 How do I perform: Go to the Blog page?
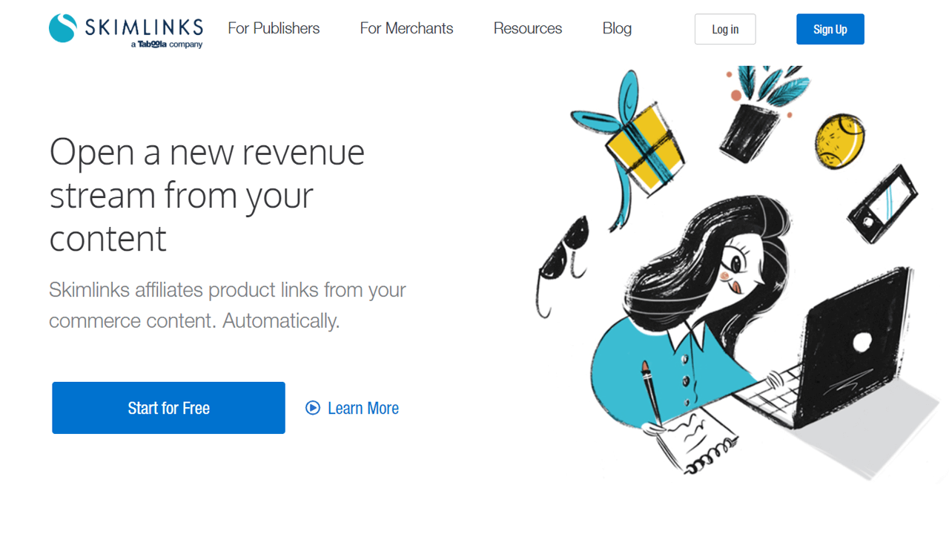(x=617, y=29)
